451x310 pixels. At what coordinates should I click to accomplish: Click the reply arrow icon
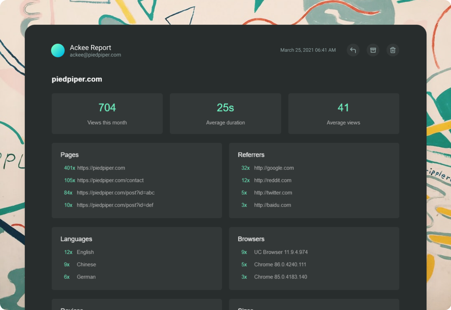coord(353,50)
